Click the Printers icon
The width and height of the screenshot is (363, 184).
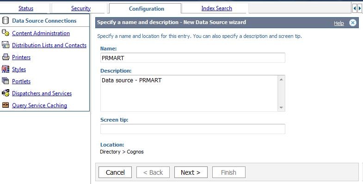coord(6,57)
